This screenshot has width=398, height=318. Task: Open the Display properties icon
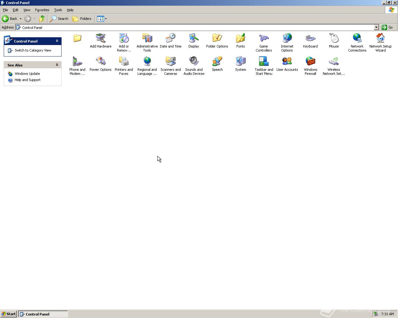[194, 41]
